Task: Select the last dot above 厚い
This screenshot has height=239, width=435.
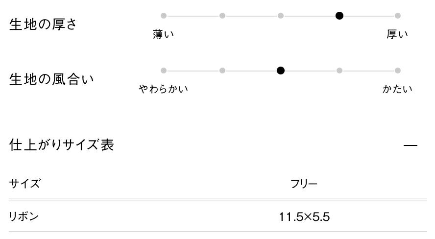Action: (398, 16)
